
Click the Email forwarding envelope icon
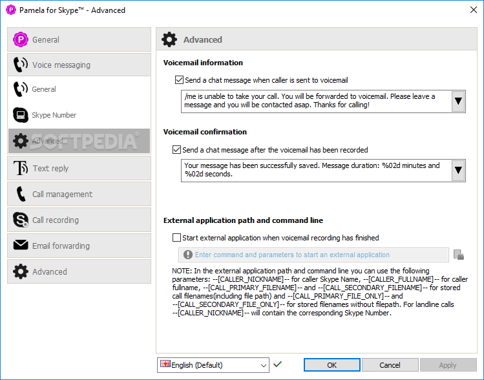click(x=21, y=245)
